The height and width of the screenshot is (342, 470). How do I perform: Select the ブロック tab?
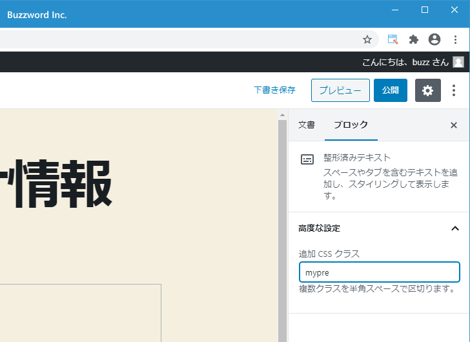[x=351, y=125]
